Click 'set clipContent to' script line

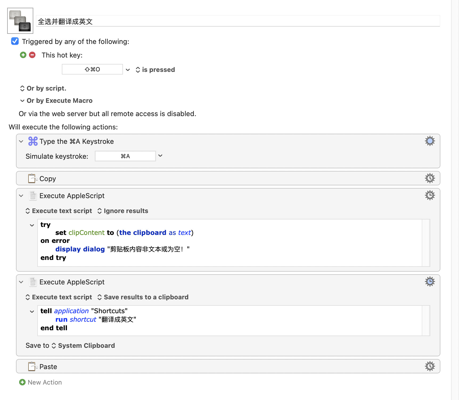pyautogui.click(x=124, y=233)
